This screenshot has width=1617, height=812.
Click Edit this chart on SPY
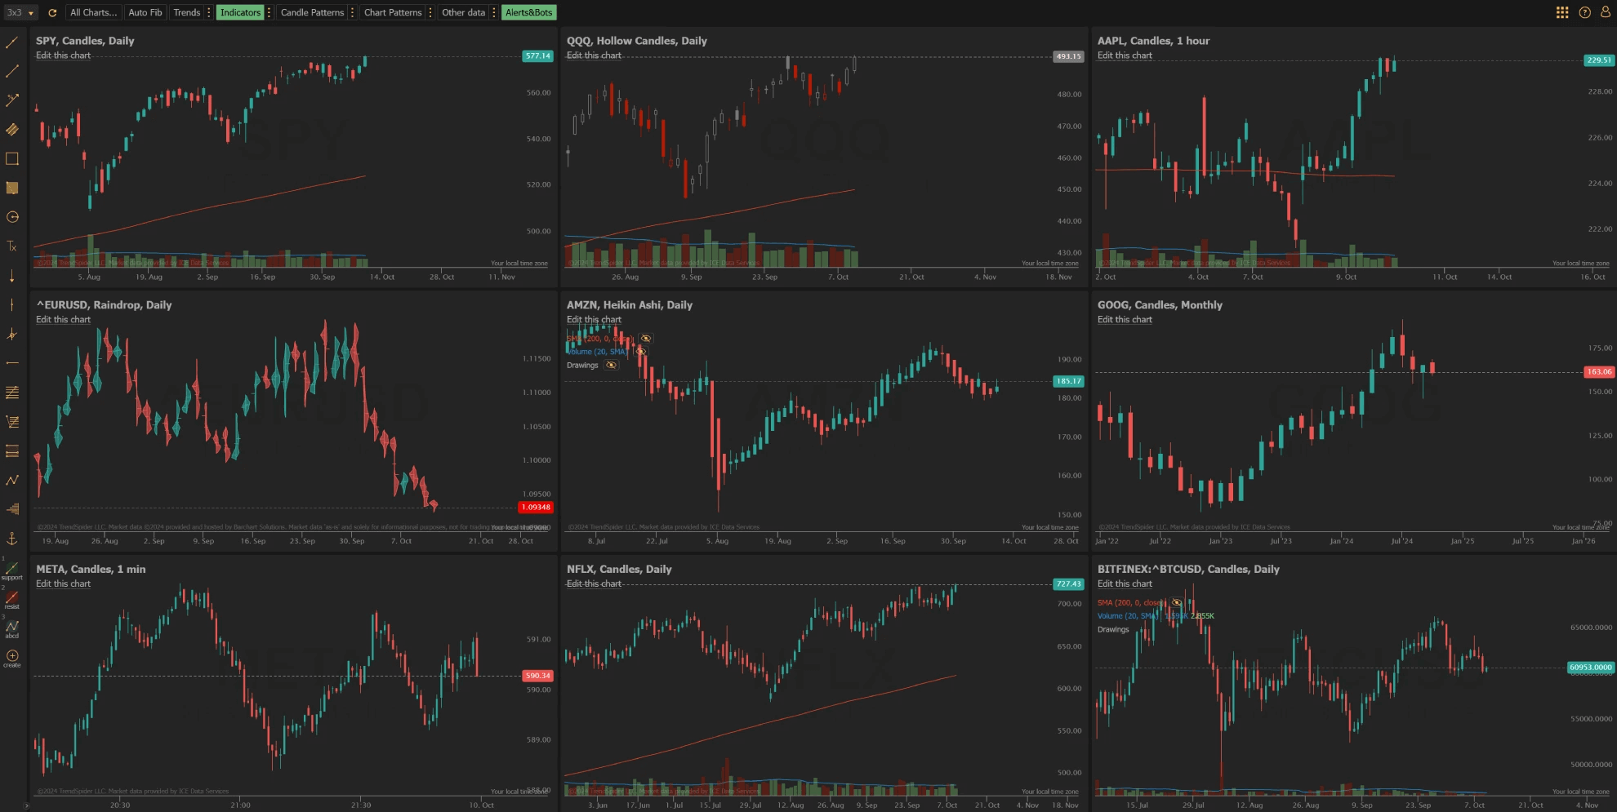coord(63,55)
